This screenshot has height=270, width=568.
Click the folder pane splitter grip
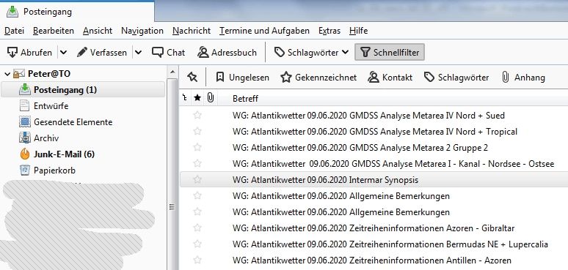pos(172,207)
